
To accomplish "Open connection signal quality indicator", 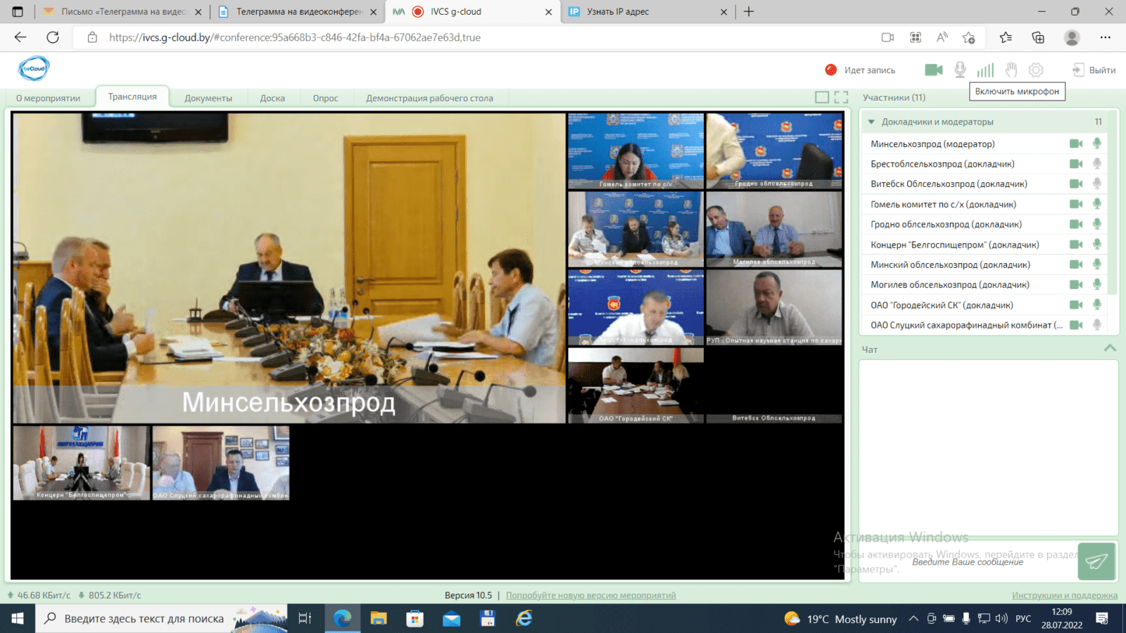I will [985, 70].
